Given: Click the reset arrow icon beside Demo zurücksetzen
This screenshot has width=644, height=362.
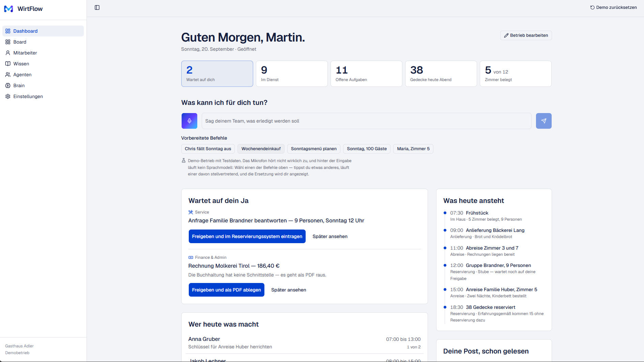Looking at the screenshot, I should pos(593,7).
